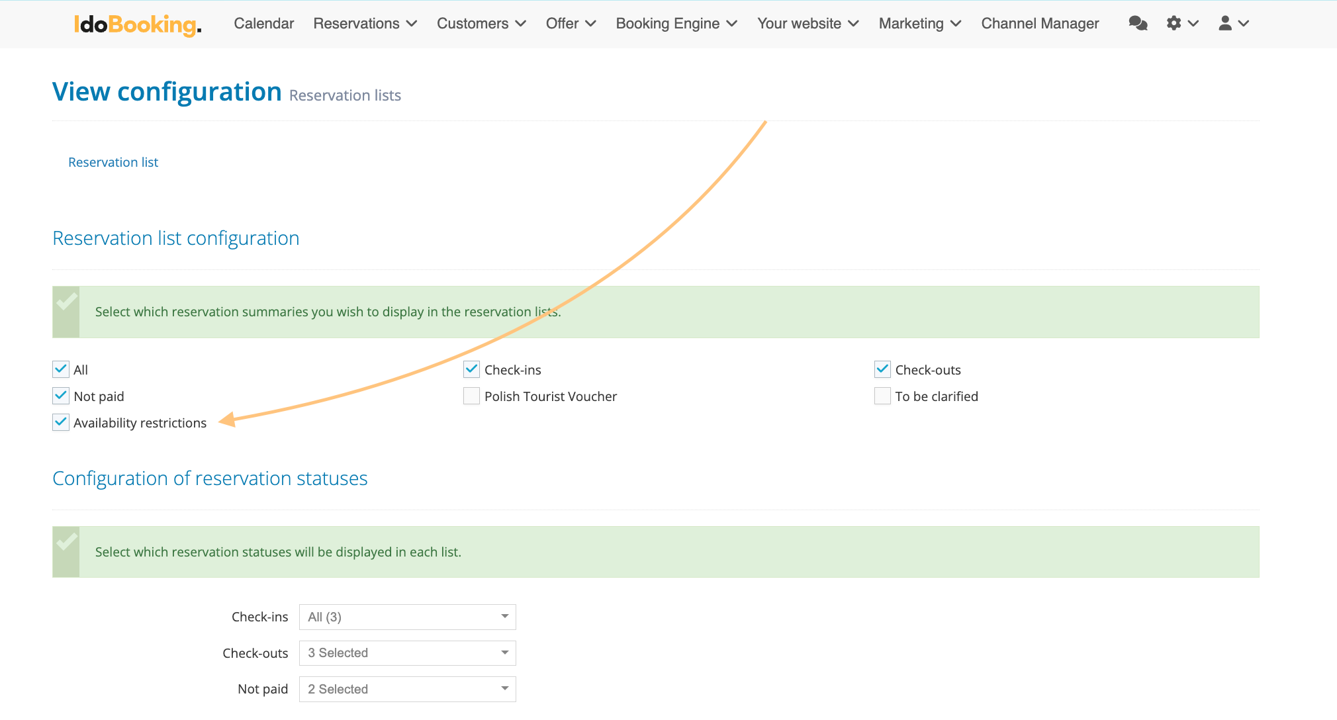Open the Calendar menu item
1337x720 pixels.
tap(263, 24)
